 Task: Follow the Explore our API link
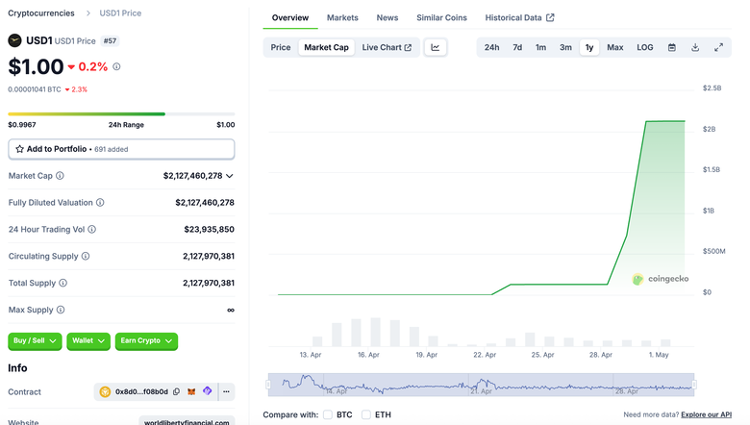706,414
